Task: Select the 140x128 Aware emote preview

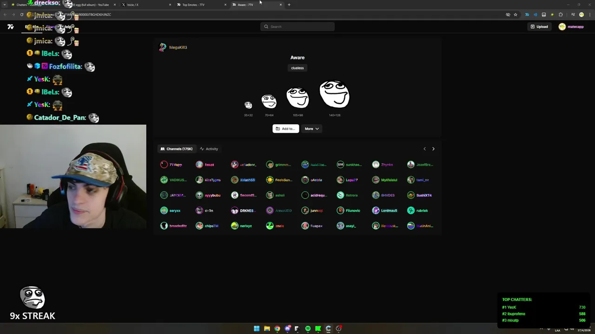Action: [x=335, y=94]
